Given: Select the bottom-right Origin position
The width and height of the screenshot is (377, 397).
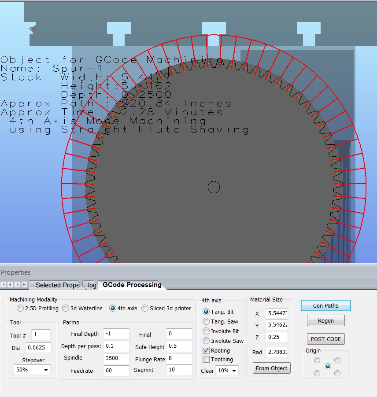Looking at the screenshot, I should tap(337, 373).
